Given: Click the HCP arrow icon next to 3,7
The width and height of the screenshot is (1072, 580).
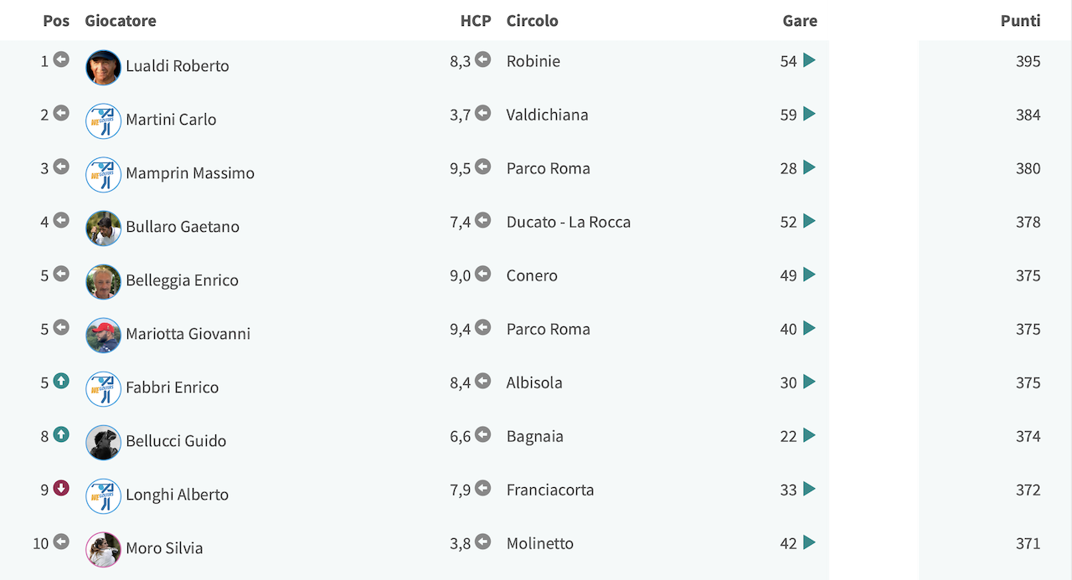Looking at the screenshot, I should 482,113.
